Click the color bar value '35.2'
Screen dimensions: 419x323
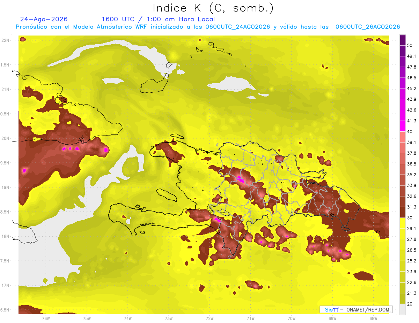pos(412,175)
